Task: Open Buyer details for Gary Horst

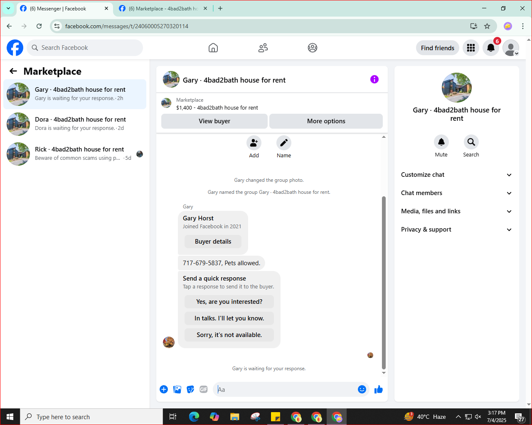Action: click(x=213, y=242)
